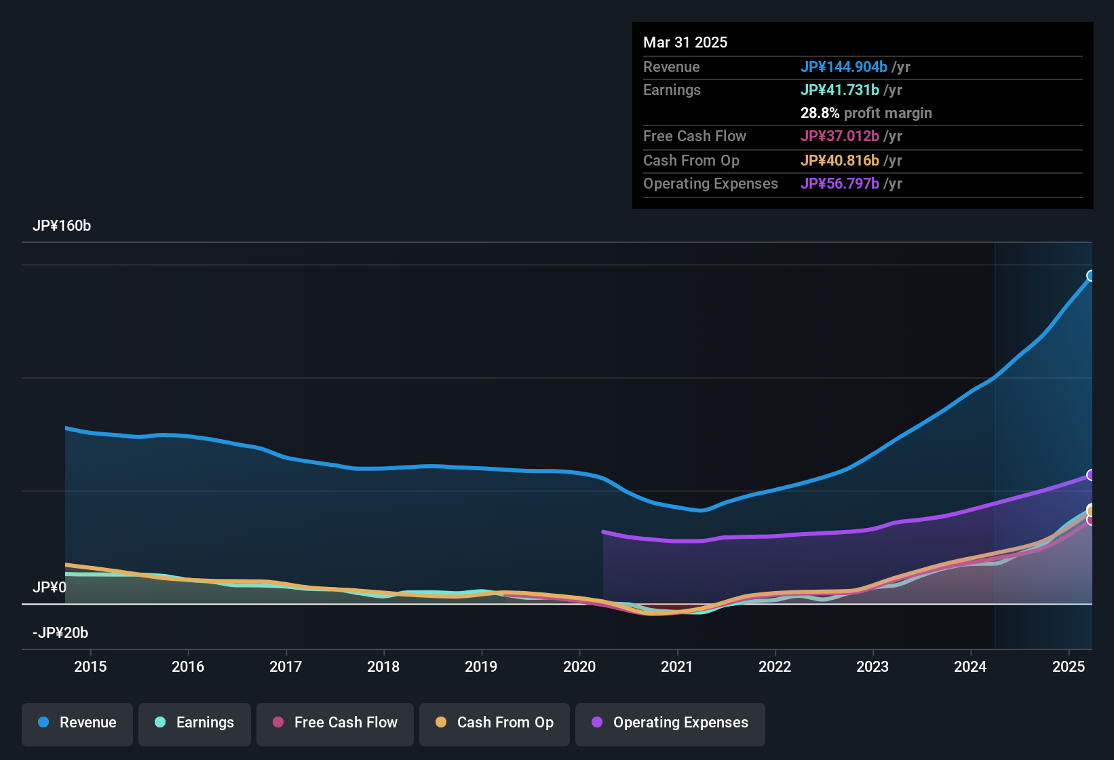The image size is (1114, 760).
Task: Hide the Operating Expenses series
Action: coord(670,723)
